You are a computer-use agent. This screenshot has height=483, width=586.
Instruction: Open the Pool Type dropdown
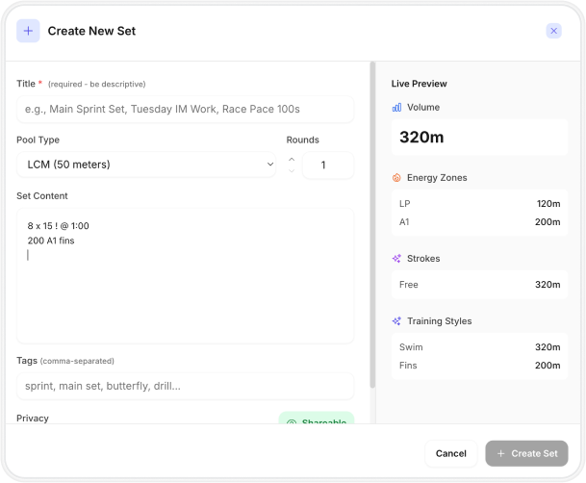pos(145,165)
